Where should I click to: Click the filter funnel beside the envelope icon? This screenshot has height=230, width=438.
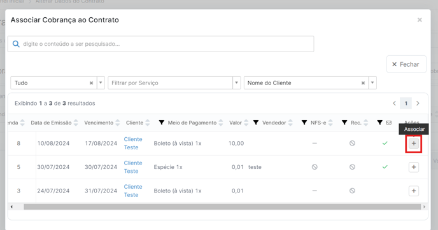pos(379,123)
